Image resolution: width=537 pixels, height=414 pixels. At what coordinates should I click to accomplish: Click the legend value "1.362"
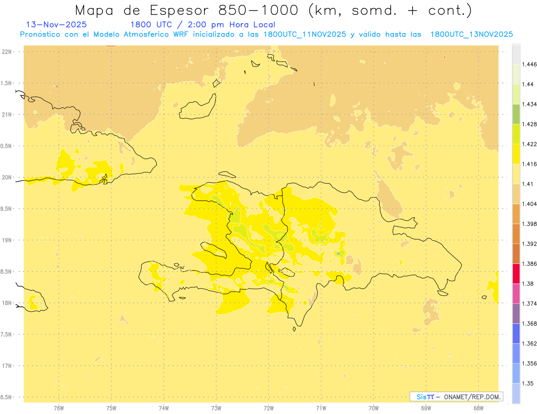[x=529, y=343]
